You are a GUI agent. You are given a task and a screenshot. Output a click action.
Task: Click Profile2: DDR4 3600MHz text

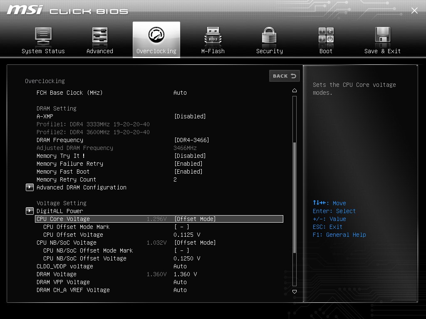93,132
